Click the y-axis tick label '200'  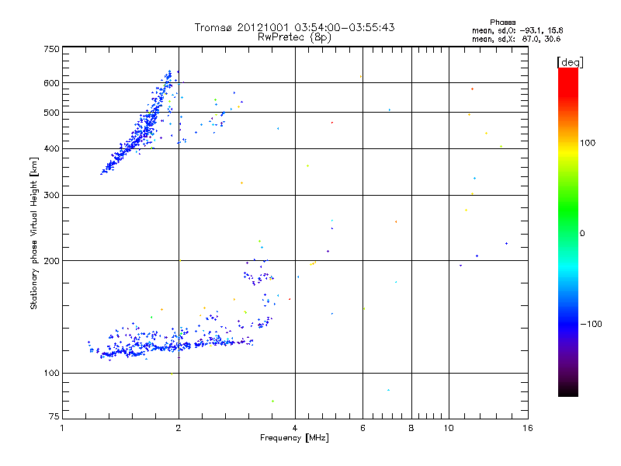(x=51, y=261)
